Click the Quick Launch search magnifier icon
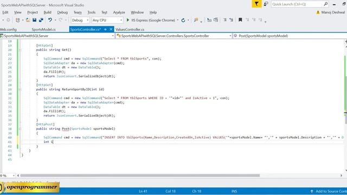This screenshot has width=347, height=195. tap(325, 4)
